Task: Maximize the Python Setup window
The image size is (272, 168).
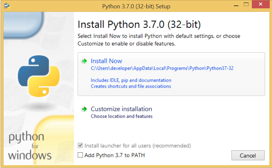Action: [x=246, y=5]
